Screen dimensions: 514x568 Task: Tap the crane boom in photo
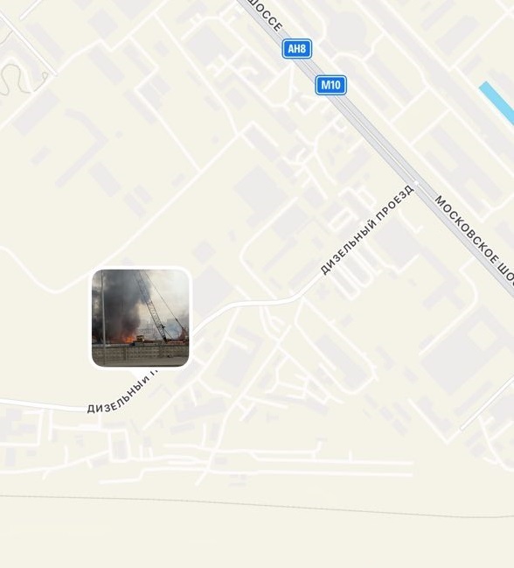pos(151,305)
